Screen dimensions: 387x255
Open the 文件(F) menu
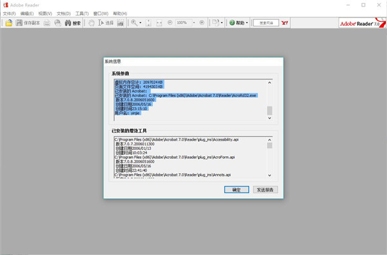(x=9, y=14)
